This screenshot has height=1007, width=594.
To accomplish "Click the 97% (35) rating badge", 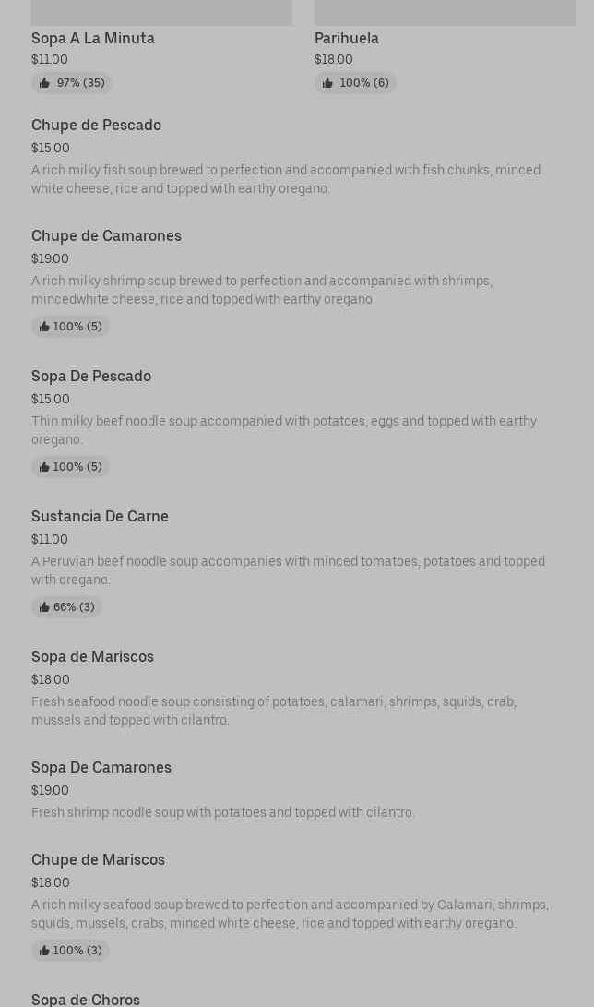I will [x=72, y=83].
